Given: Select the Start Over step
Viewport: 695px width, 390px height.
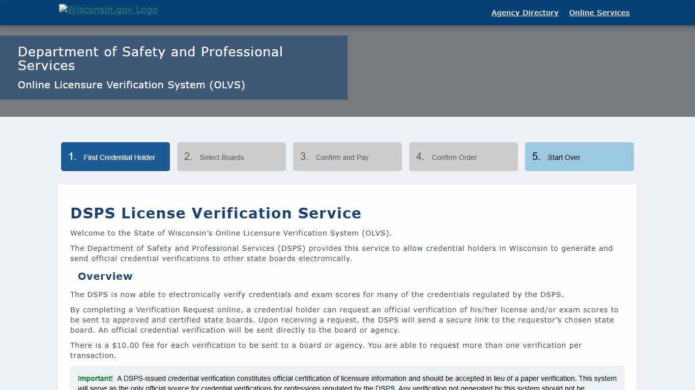Looking at the screenshot, I should (x=579, y=156).
